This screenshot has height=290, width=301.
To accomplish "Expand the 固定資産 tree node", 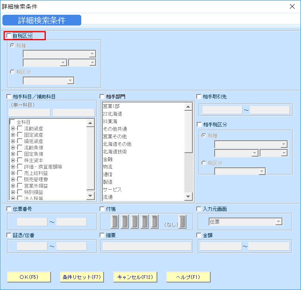I will pos(13,135).
